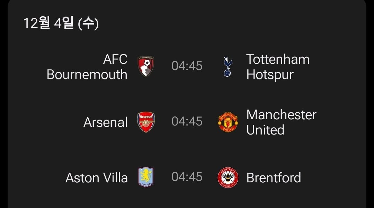Select the Tottenham Hotspur team name

pos(278,67)
